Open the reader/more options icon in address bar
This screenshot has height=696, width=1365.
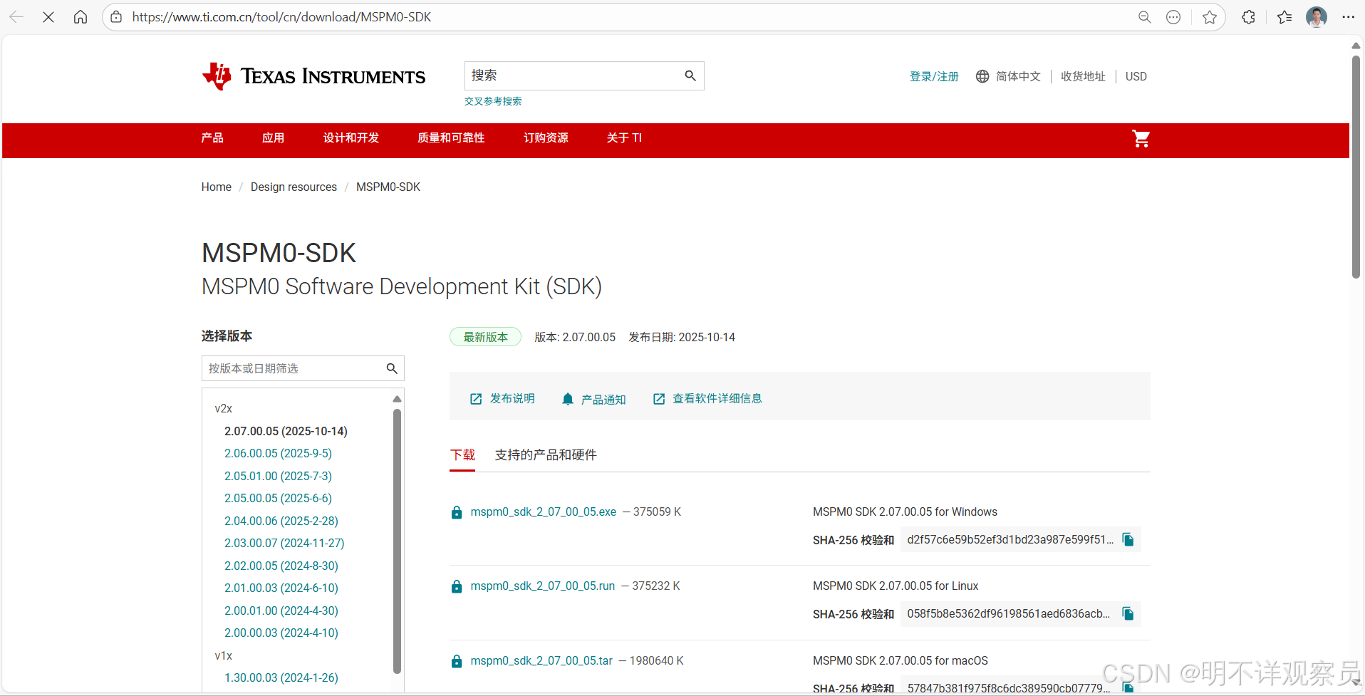(1173, 17)
